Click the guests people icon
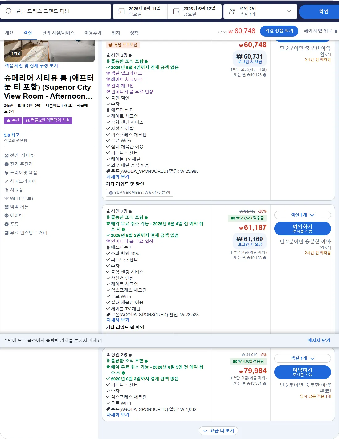The height and width of the screenshot is (439, 339). (x=232, y=11)
